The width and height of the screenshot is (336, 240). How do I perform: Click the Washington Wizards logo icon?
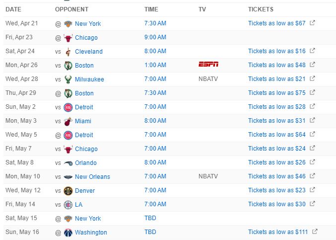(68, 232)
